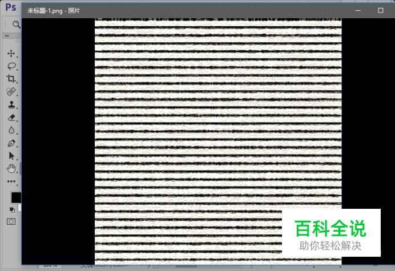Screen dimensions: 395x271
Task: Select the Blur droplet tool
Action: point(11,130)
